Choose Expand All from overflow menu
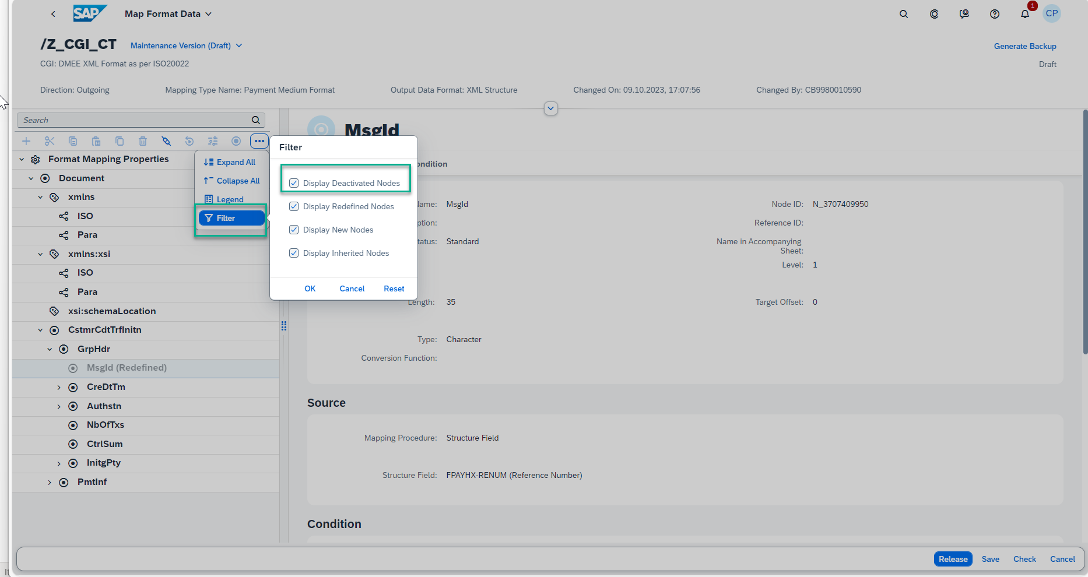Screen dimensions: 1088x577 click(230, 162)
